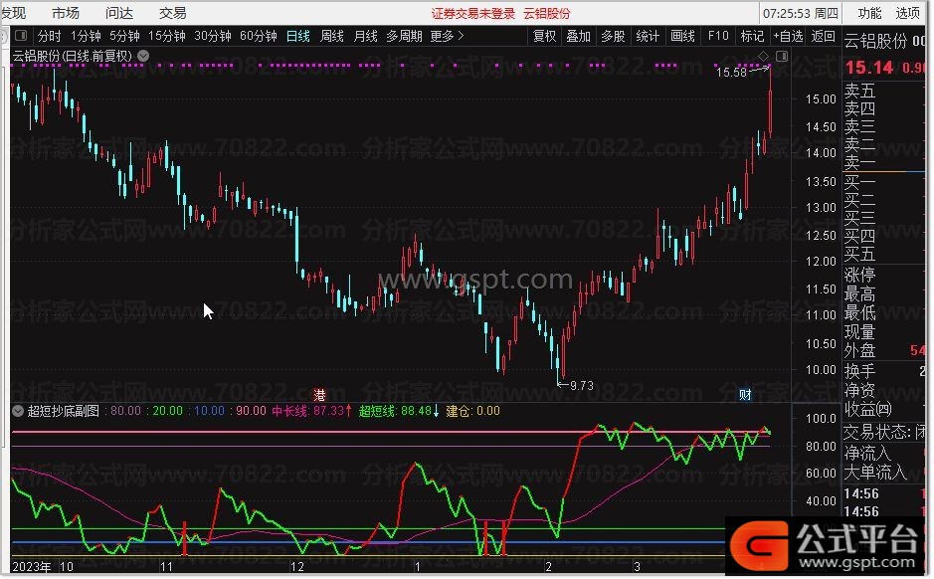The image size is (934, 579).
Task: Click the month 12 marker on time axis
Action: (296, 566)
